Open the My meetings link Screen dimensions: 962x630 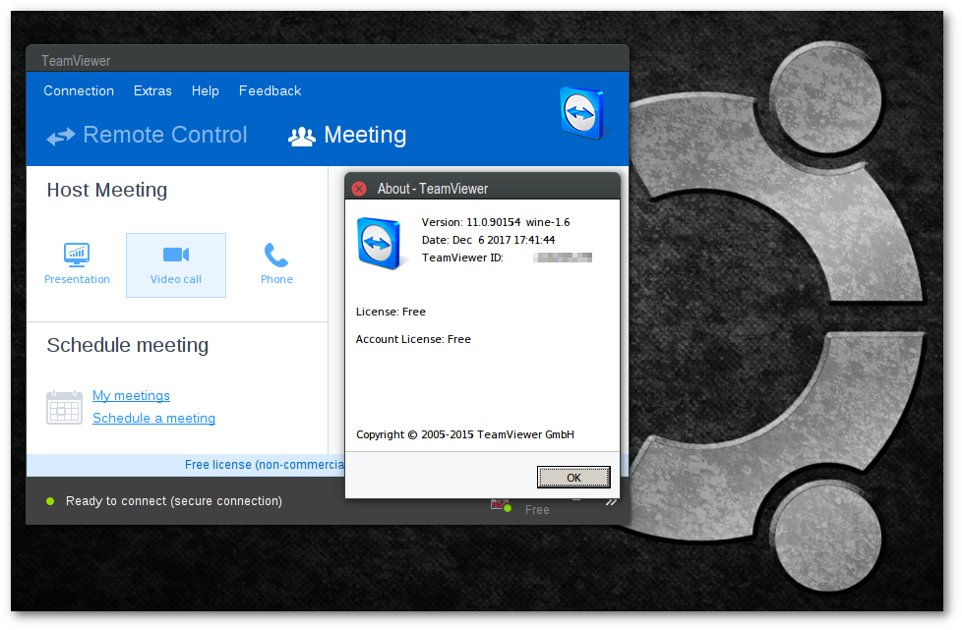pos(131,395)
